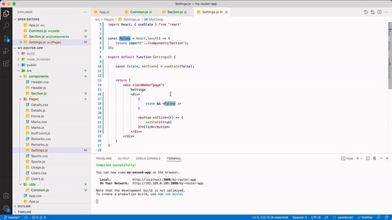Open the Problems panel tab
Screen dimensions: 392x220
104,158
